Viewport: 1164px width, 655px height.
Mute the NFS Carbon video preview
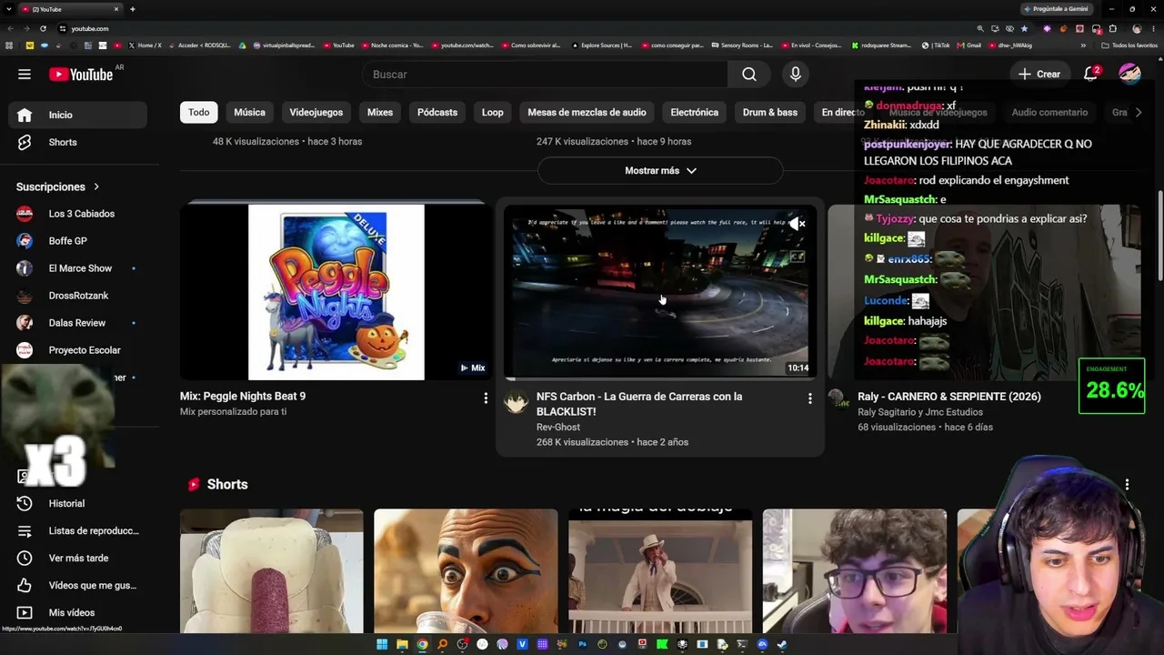click(x=797, y=224)
